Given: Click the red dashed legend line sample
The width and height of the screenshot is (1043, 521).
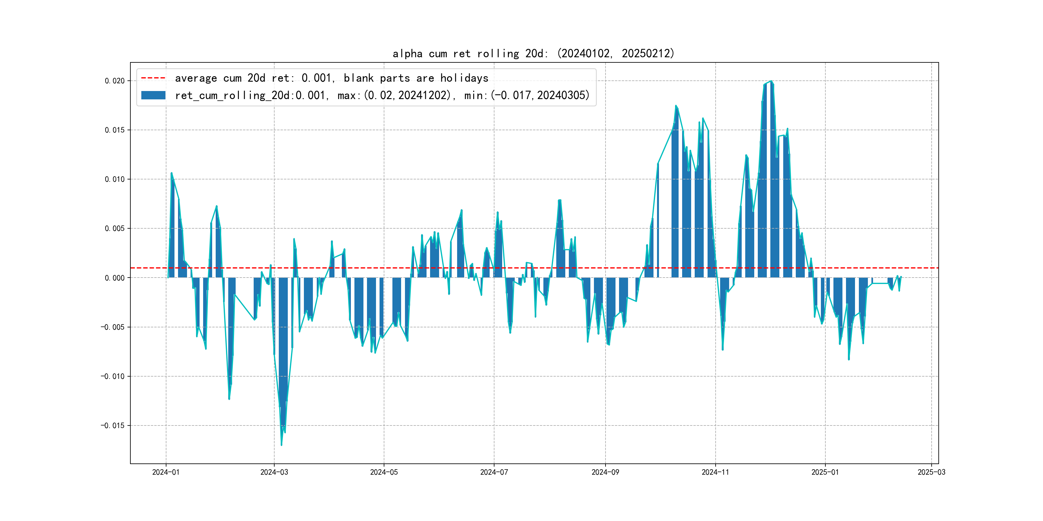Looking at the screenshot, I should click(x=153, y=78).
